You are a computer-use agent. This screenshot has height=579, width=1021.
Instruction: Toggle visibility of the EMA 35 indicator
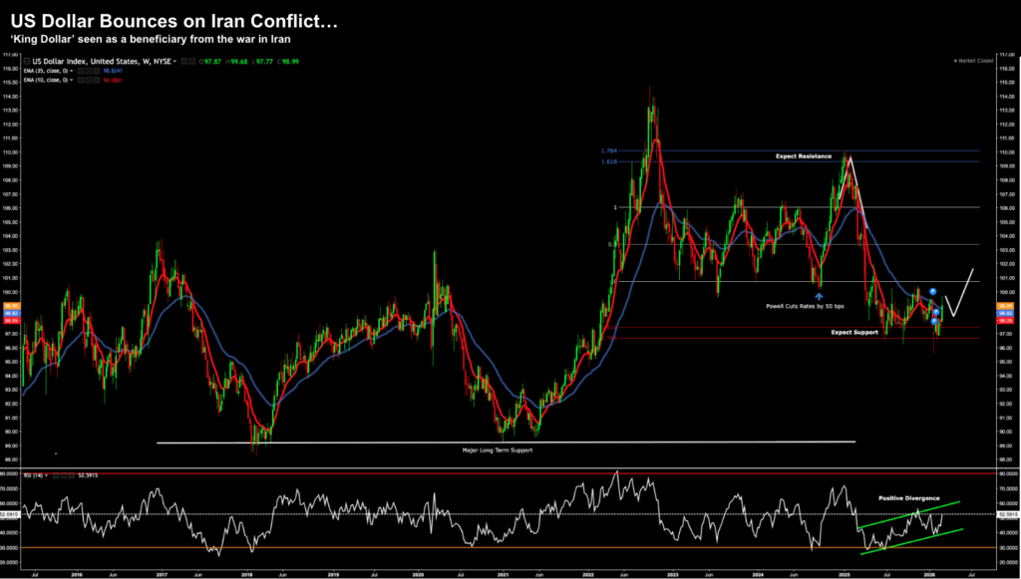point(83,71)
